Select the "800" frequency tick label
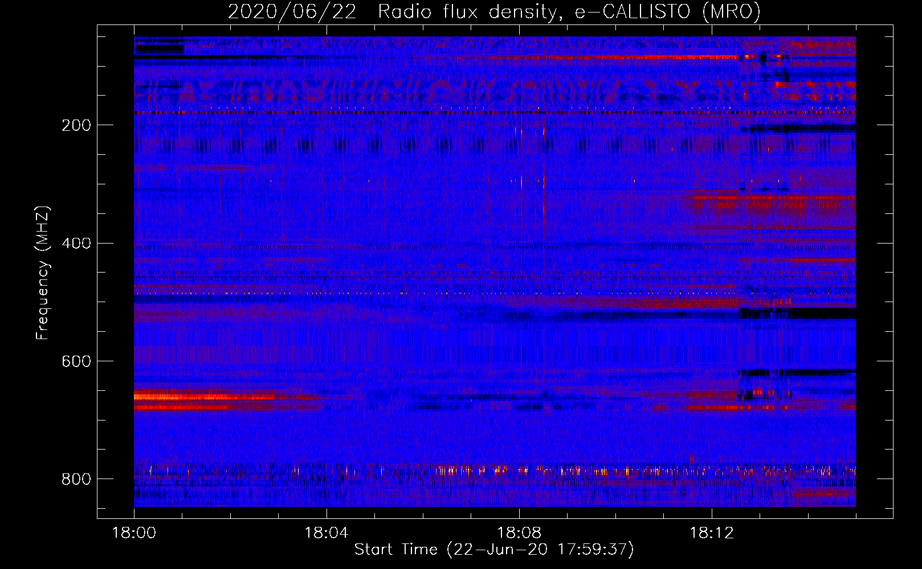Screen dimensions: 922x569 (x=76, y=479)
